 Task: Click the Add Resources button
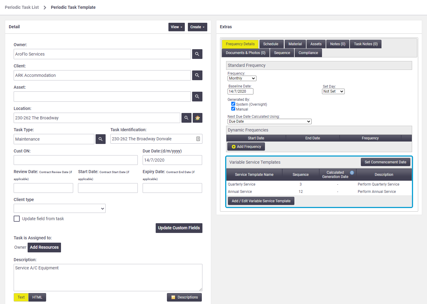(x=44, y=248)
